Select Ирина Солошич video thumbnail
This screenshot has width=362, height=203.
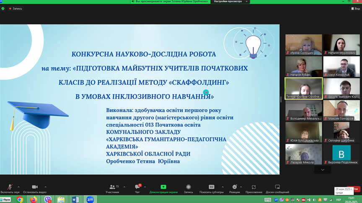304,44
